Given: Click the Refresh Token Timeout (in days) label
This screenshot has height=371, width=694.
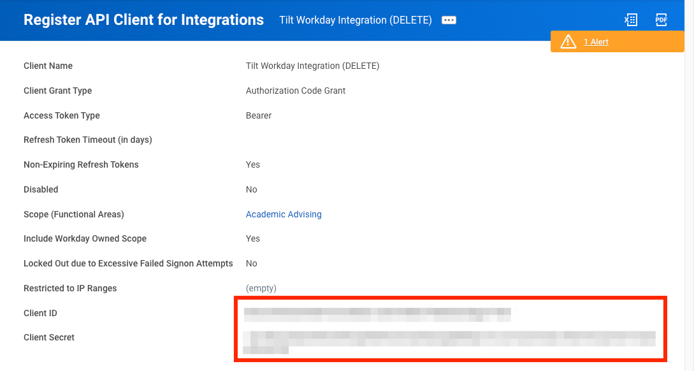Looking at the screenshot, I should (x=88, y=140).
